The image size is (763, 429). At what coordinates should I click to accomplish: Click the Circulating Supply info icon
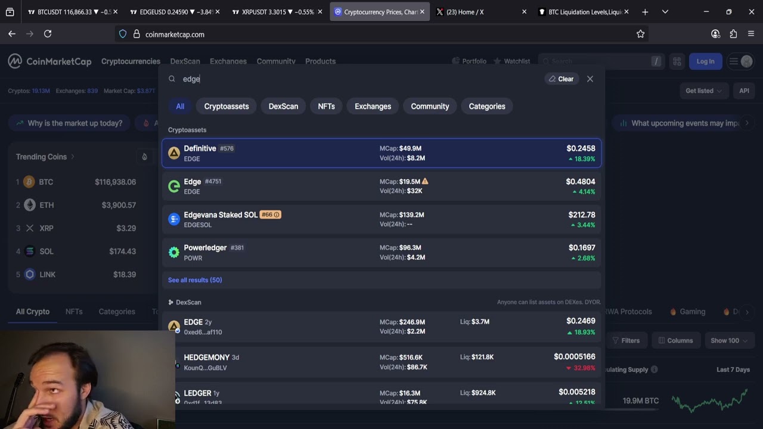(654, 369)
